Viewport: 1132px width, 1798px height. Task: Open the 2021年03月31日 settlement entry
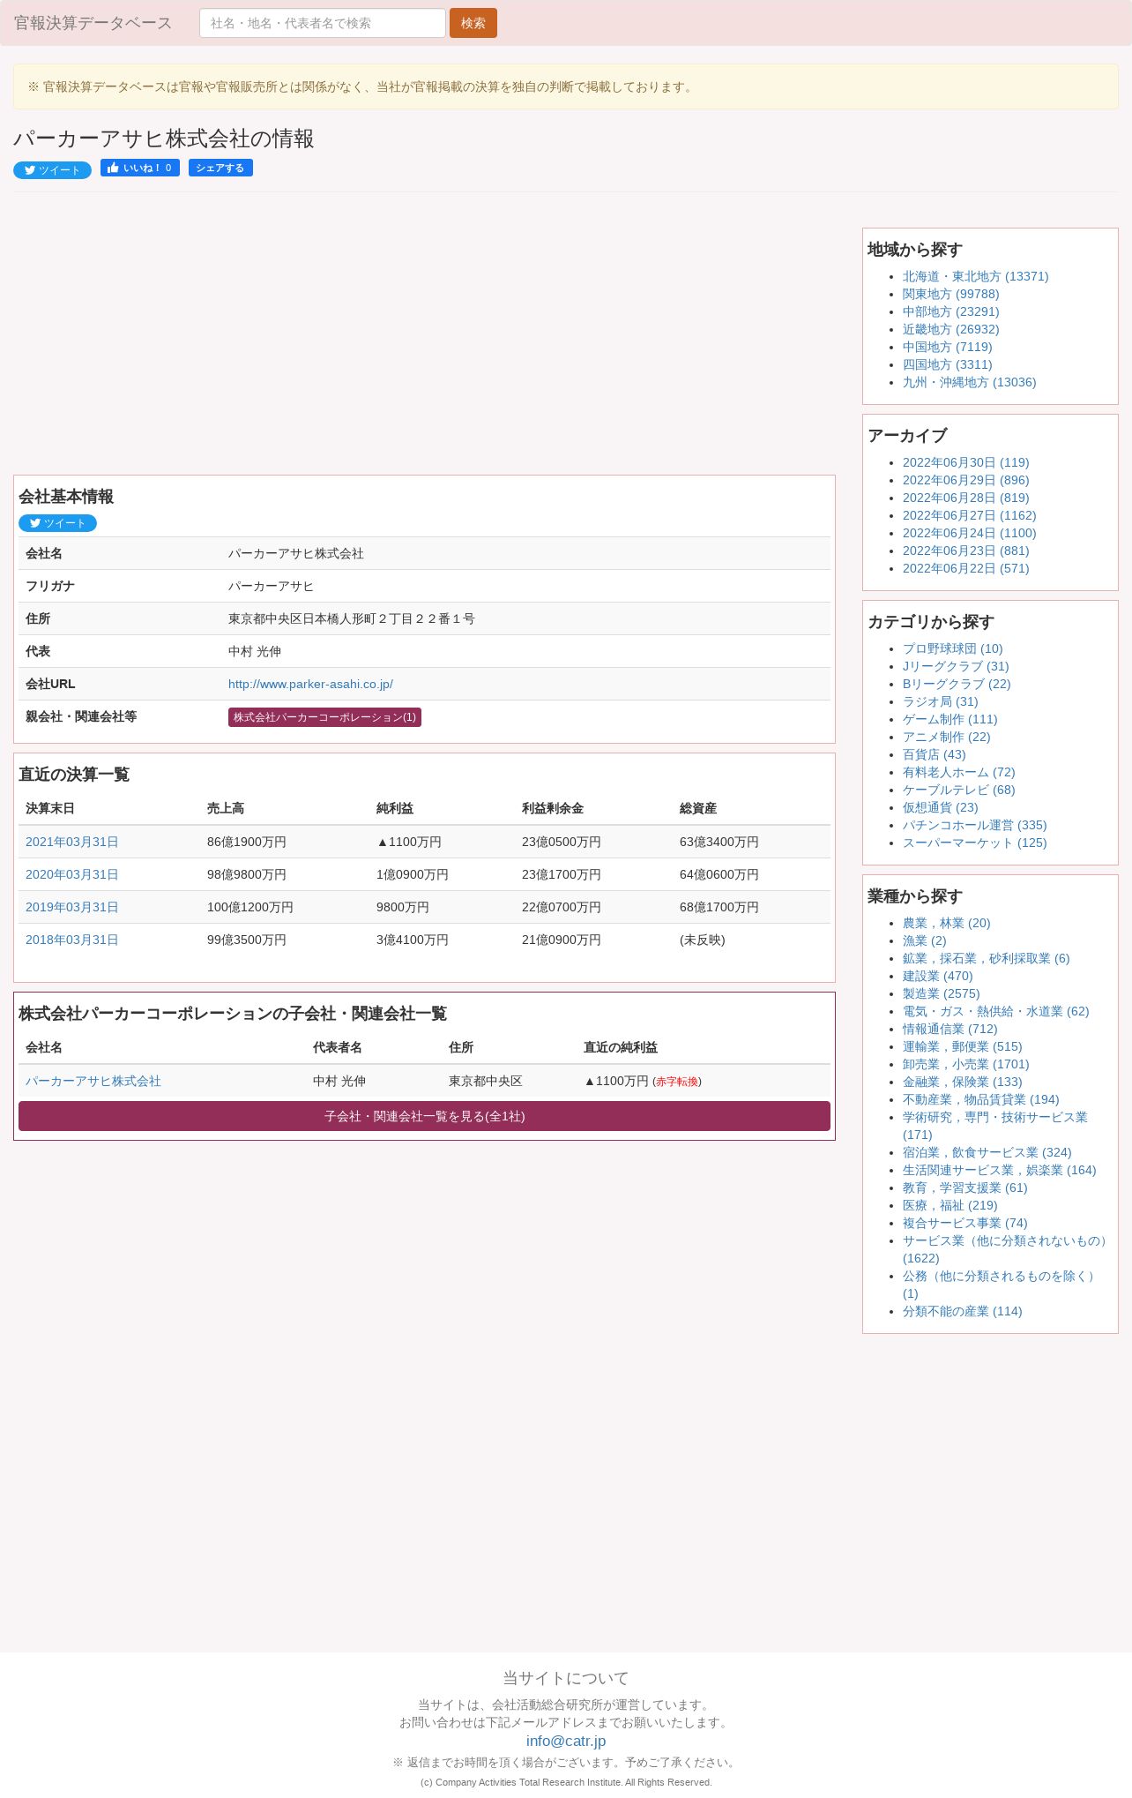tap(71, 842)
